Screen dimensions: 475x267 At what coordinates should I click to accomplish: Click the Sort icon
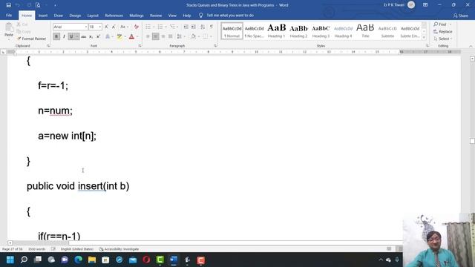click(x=203, y=27)
